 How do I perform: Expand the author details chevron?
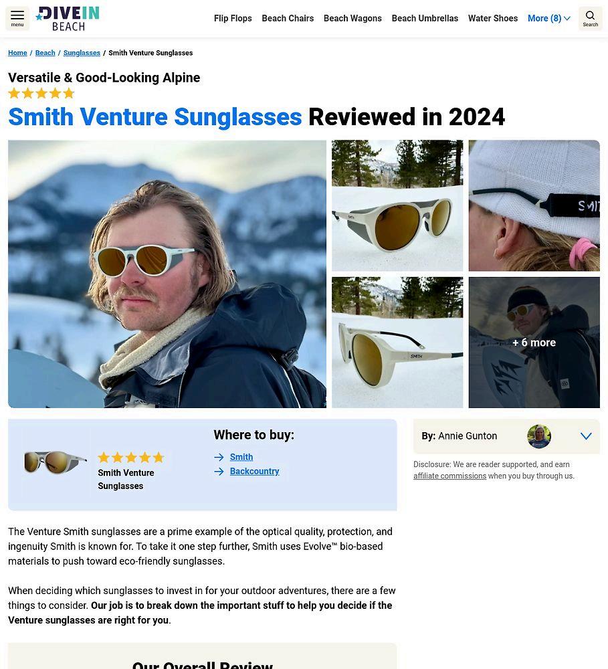586,436
